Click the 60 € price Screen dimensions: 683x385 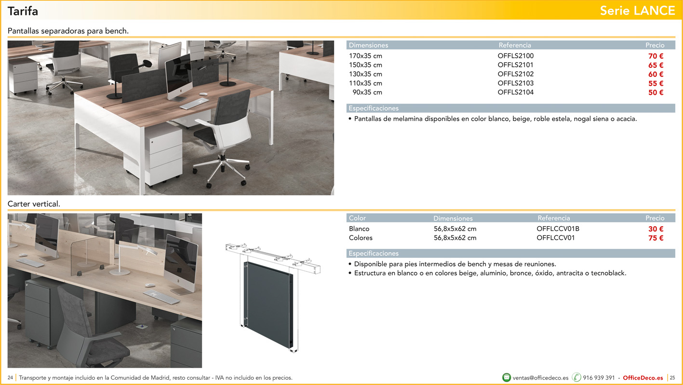(x=656, y=75)
